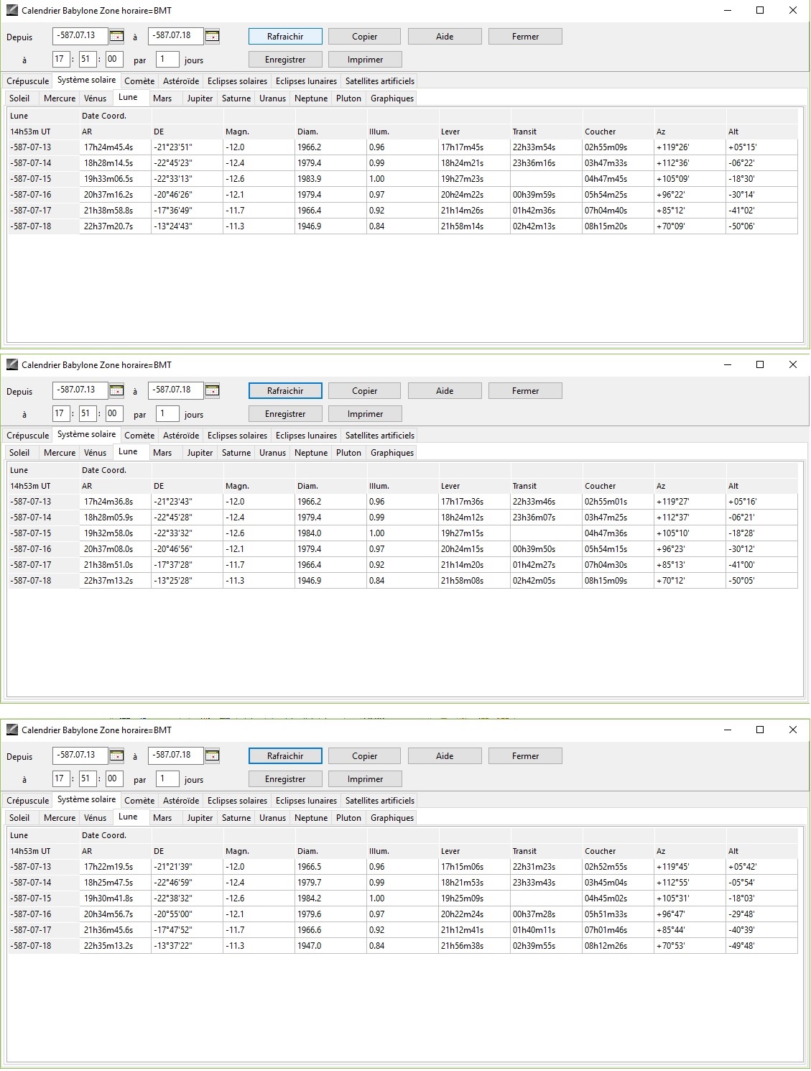Click Illum. column header in bottom window
This screenshot has width=811, height=1071.
pyautogui.click(x=402, y=851)
